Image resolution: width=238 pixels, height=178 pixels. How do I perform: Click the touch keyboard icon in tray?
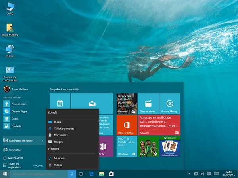pyautogui.click(x=216, y=174)
